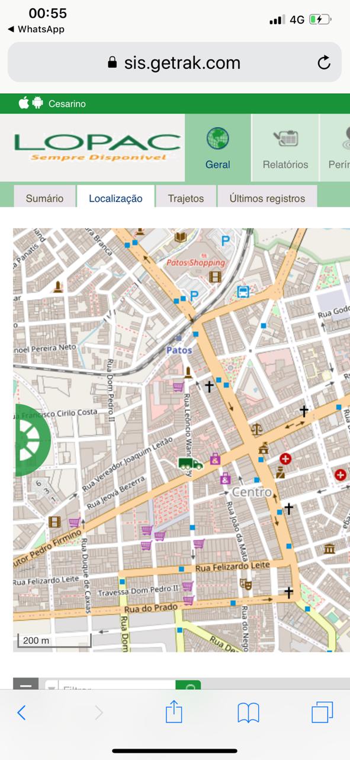Open the Relatórios section
The image size is (350, 760).
[285, 148]
